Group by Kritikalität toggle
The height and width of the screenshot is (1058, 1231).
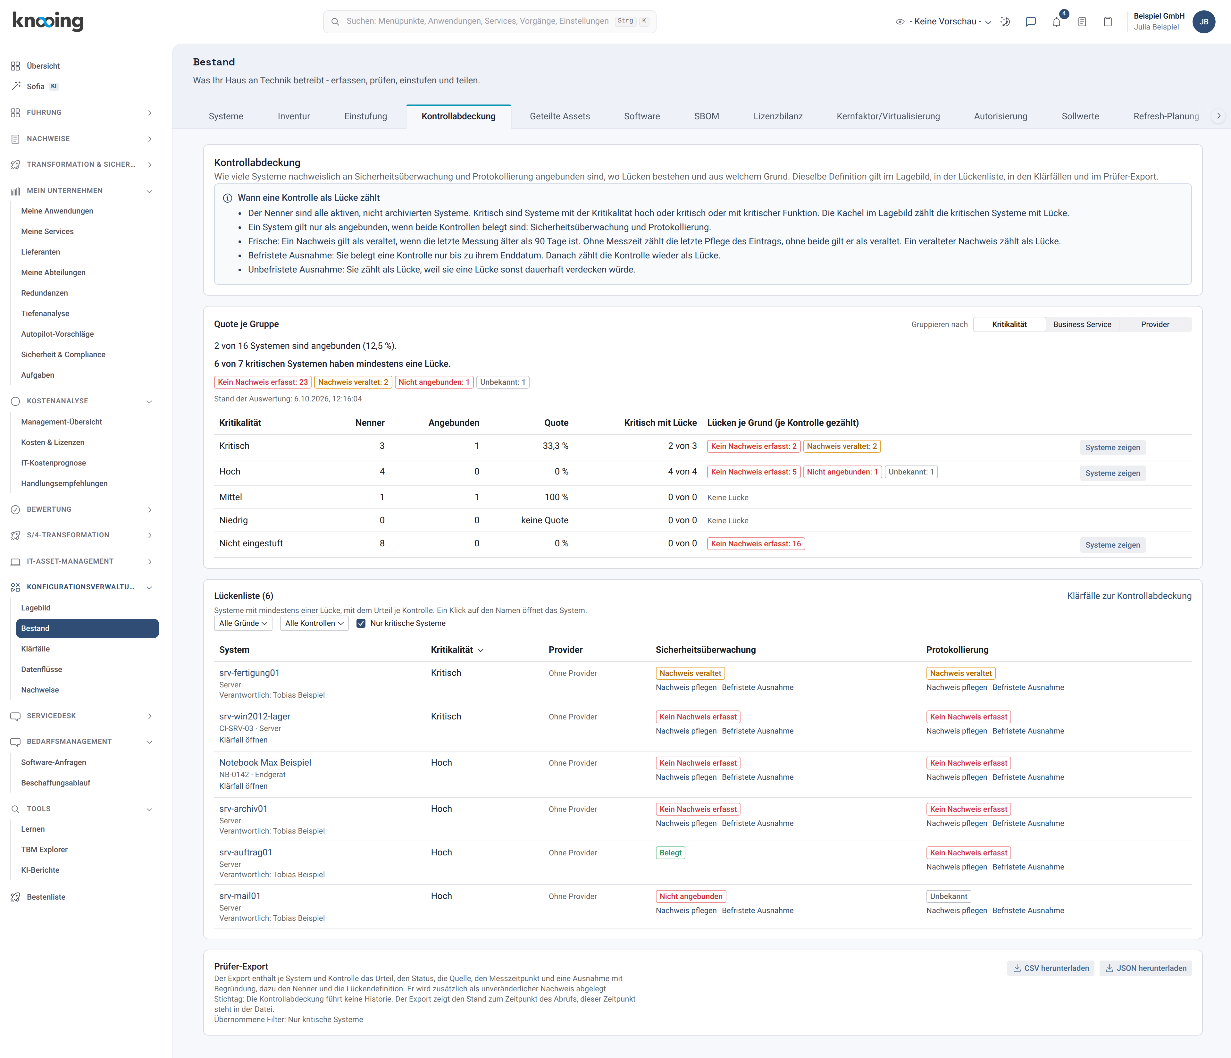[1009, 324]
